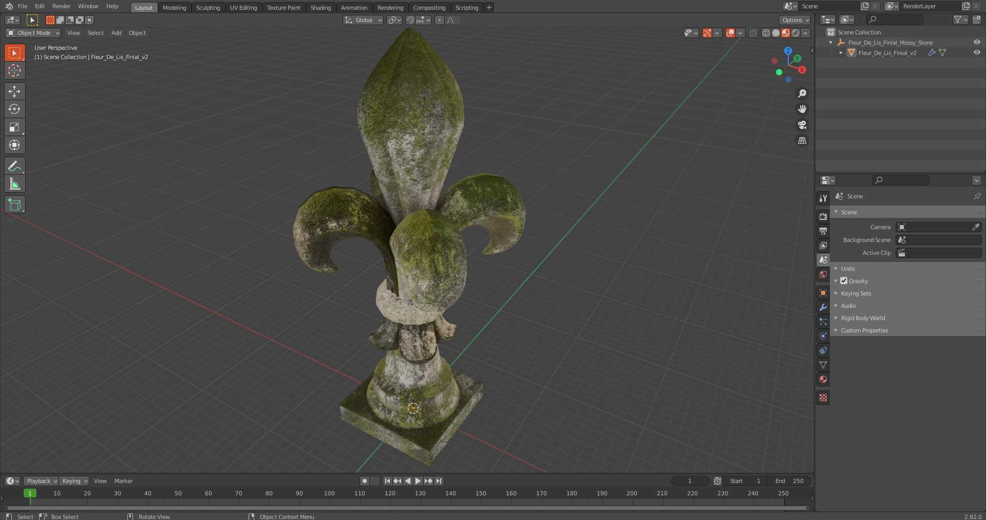
Task: Select the Annotate tool
Action: (x=14, y=166)
